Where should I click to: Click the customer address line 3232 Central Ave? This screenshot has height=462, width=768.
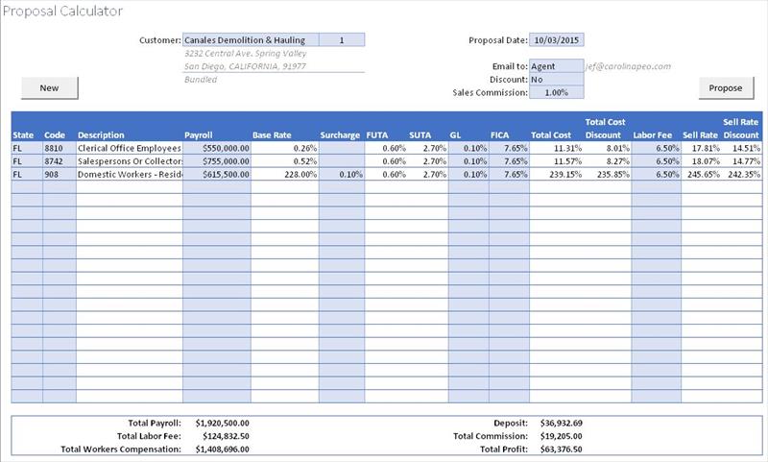click(x=246, y=54)
